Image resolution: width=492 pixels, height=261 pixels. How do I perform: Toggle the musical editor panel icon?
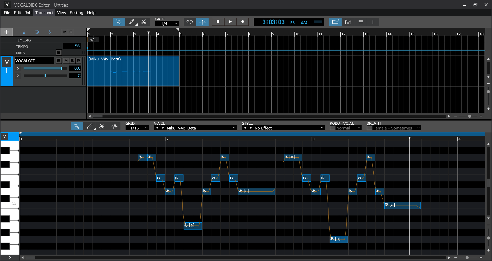click(335, 22)
